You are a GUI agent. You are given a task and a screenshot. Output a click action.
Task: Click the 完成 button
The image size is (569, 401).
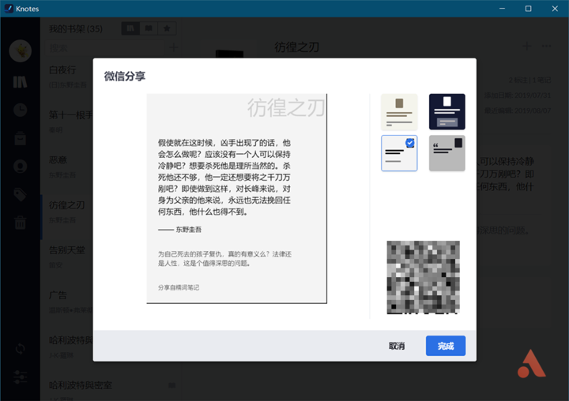tap(445, 346)
